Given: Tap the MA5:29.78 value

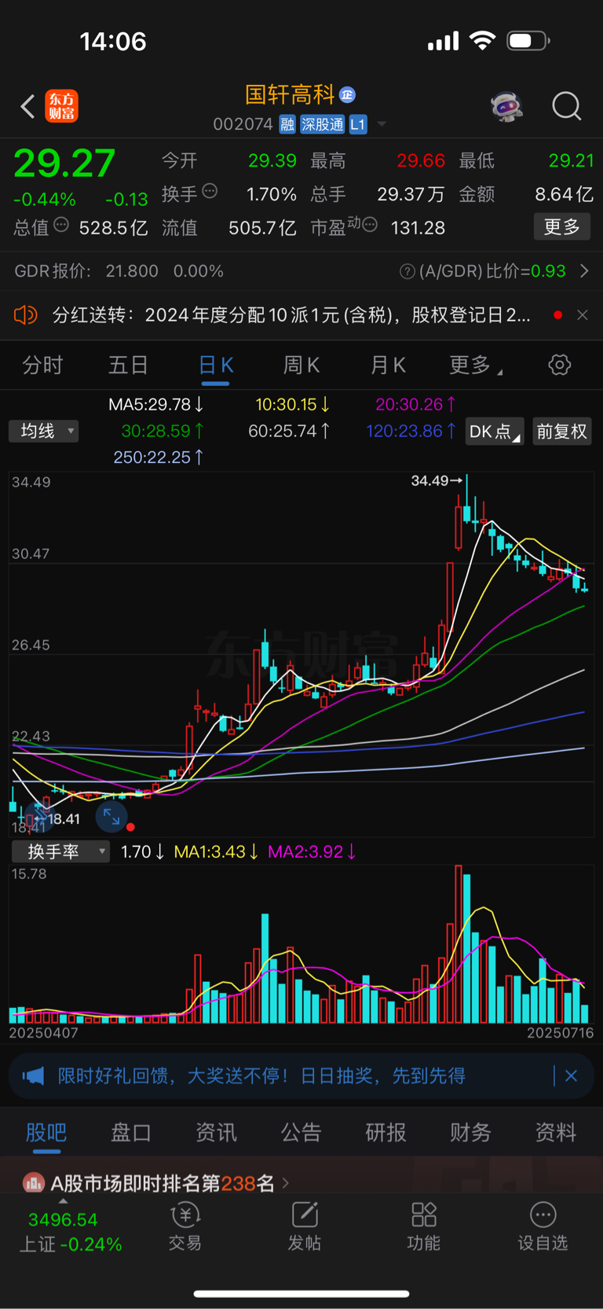Looking at the screenshot, I should coord(156,405).
